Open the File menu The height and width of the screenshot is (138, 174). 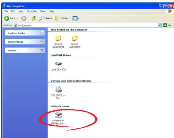(6, 11)
